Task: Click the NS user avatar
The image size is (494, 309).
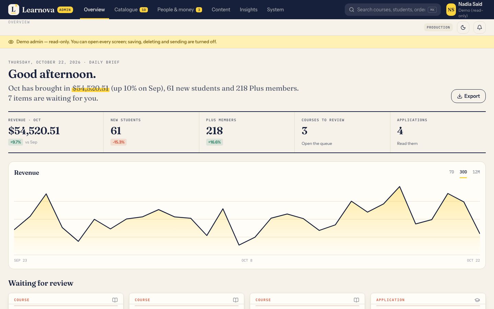Action: (451, 10)
